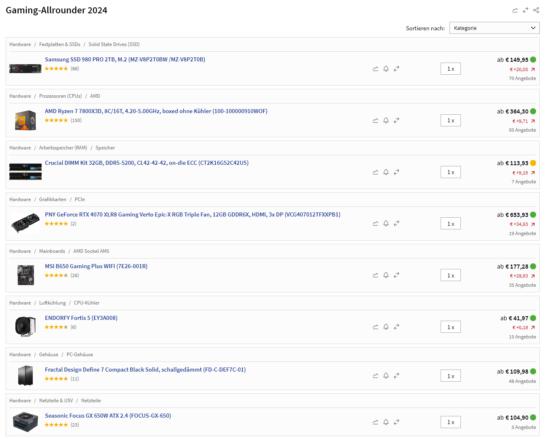Open PNY GeForce RTX 4070 XLR8 product link

tap(193, 214)
